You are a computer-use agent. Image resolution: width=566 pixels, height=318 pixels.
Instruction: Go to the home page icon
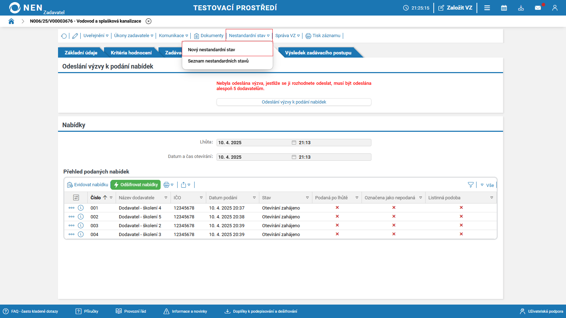pyautogui.click(x=11, y=21)
